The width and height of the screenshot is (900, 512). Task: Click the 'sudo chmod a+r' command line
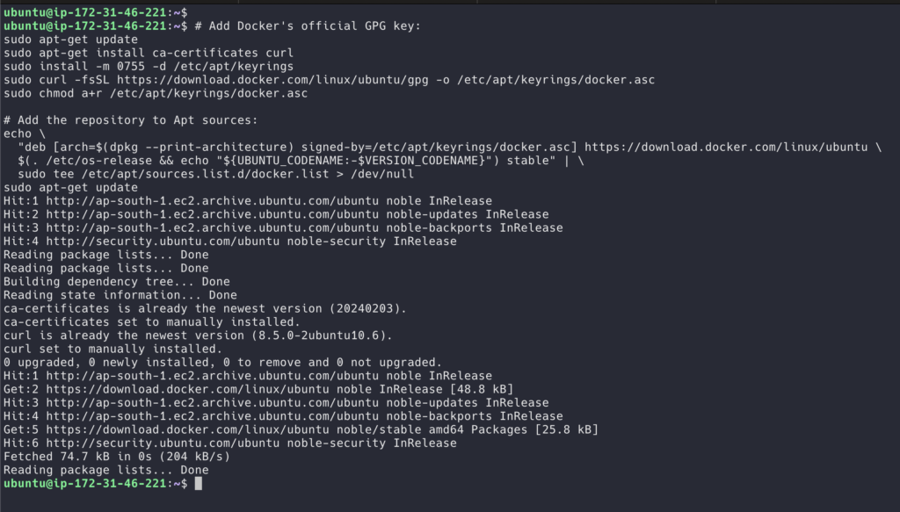pos(156,93)
